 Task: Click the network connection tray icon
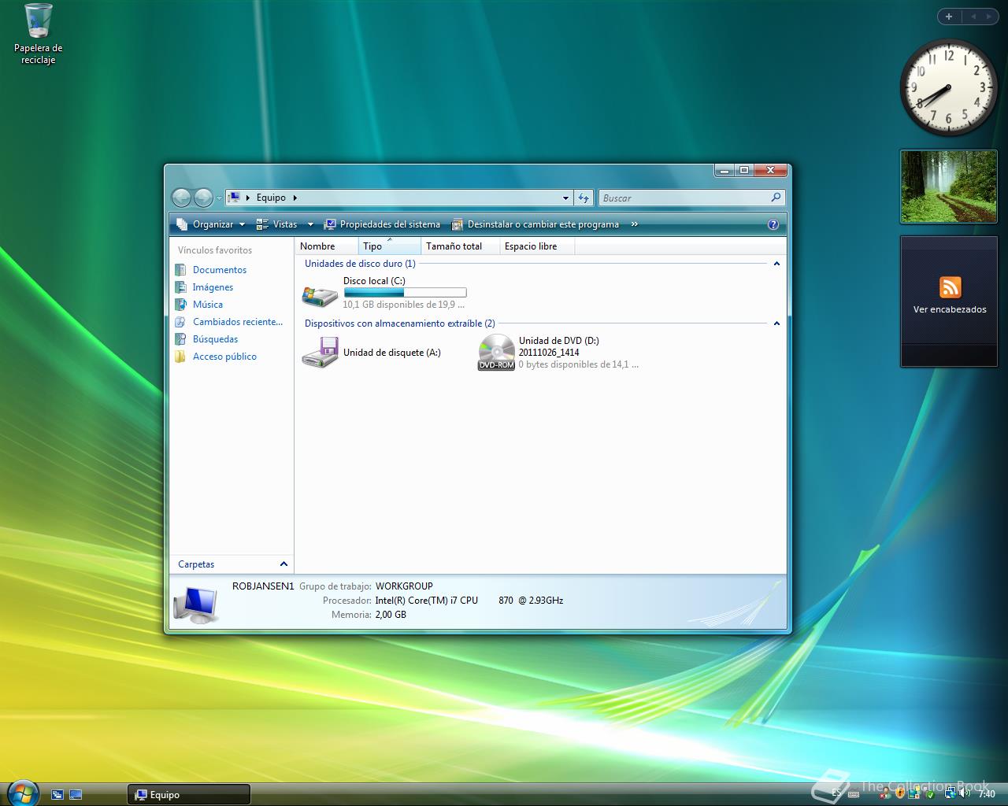point(951,793)
